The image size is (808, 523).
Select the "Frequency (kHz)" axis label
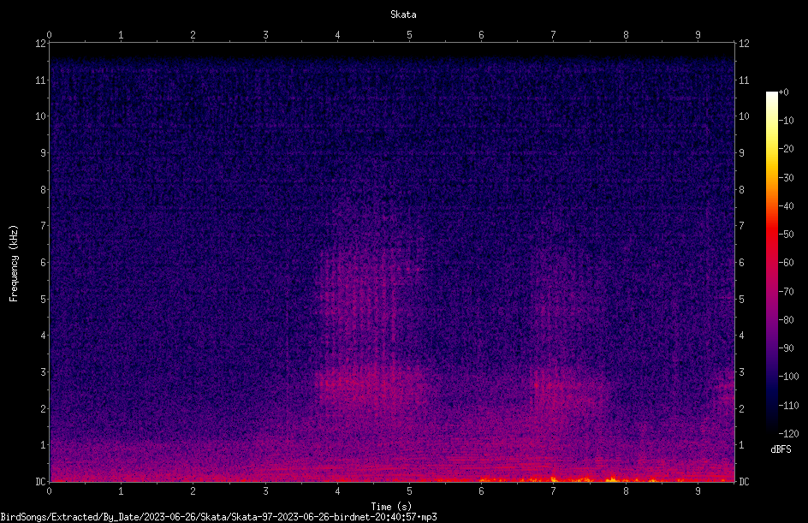point(14,264)
